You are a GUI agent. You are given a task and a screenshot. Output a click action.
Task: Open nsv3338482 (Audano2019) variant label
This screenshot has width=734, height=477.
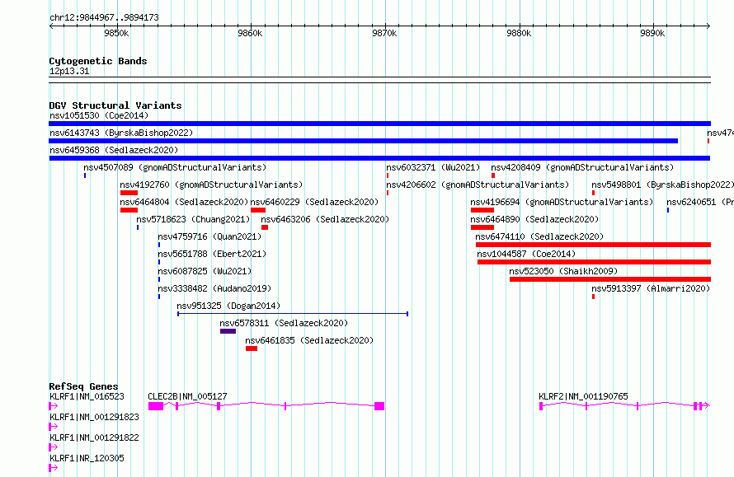tap(214, 288)
